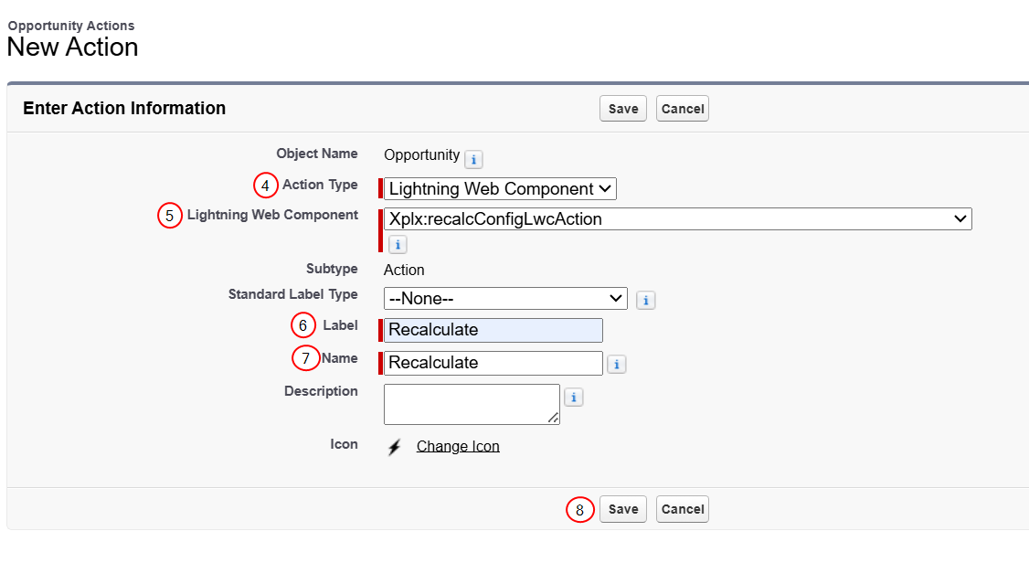Click the Description textarea resize handle

pyautogui.click(x=553, y=418)
